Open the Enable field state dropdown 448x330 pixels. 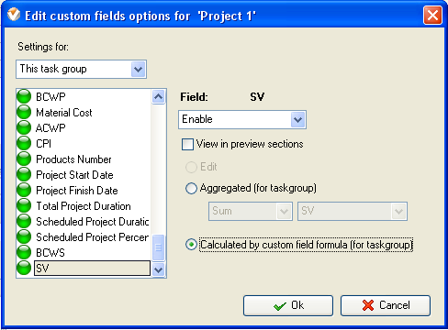[x=242, y=119]
